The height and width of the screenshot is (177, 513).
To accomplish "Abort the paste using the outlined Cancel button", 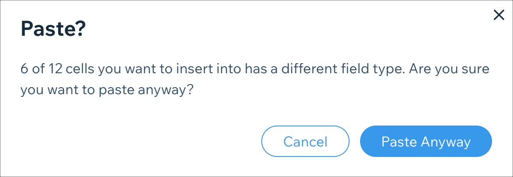I will point(305,141).
